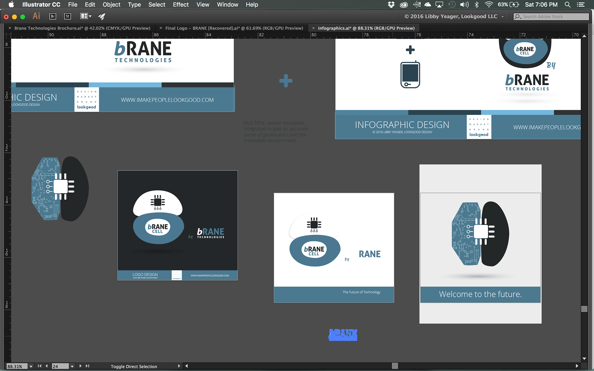Open the Help menu
This screenshot has width=594, height=371.
[x=252, y=4]
